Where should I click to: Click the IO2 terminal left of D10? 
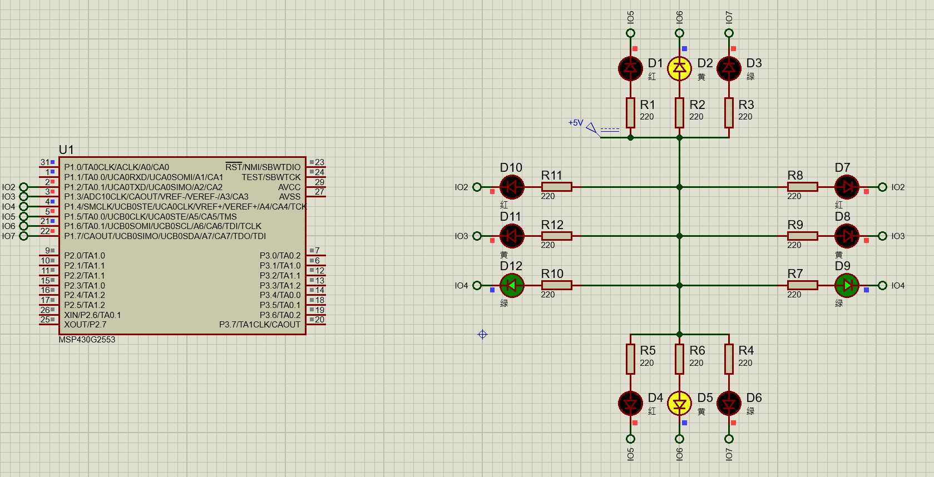477,187
